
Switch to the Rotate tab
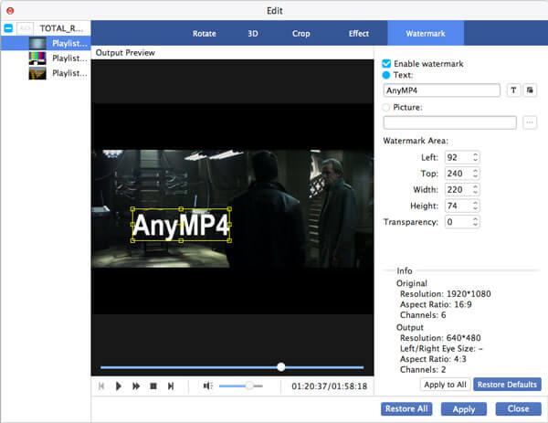coord(205,34)
